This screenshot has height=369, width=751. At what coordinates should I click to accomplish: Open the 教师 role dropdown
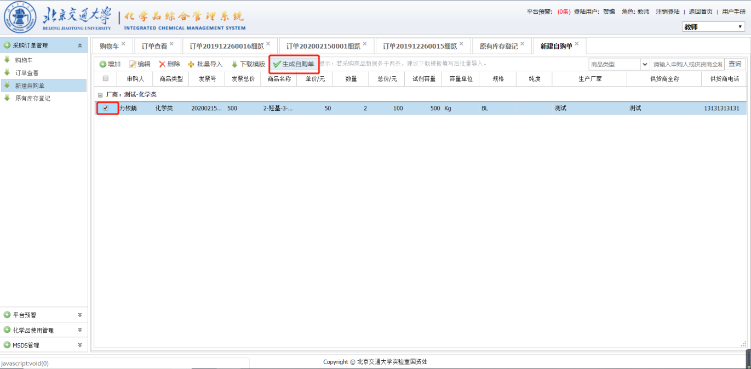point(713,27)
